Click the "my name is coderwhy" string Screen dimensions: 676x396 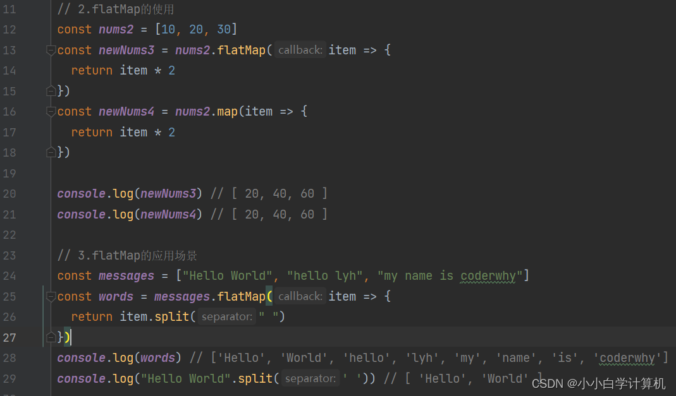[450, 275]
